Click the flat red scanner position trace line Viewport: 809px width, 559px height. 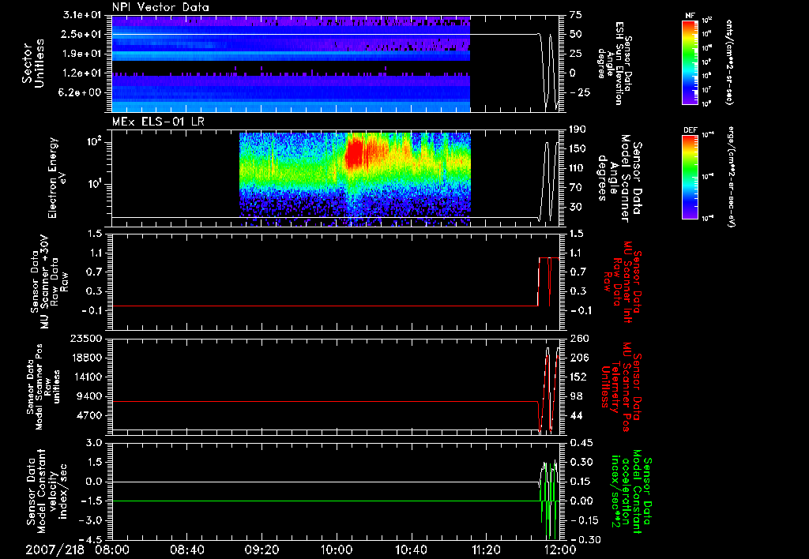(x=325, y=401)
